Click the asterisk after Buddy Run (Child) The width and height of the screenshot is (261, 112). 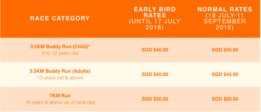tap(89, 46)
